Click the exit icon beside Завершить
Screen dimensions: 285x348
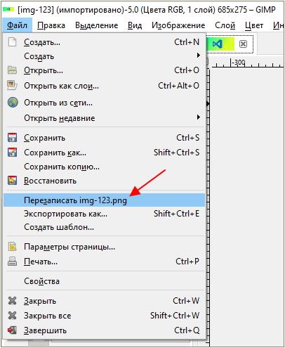pyautogui.click(x=12, y=330)
